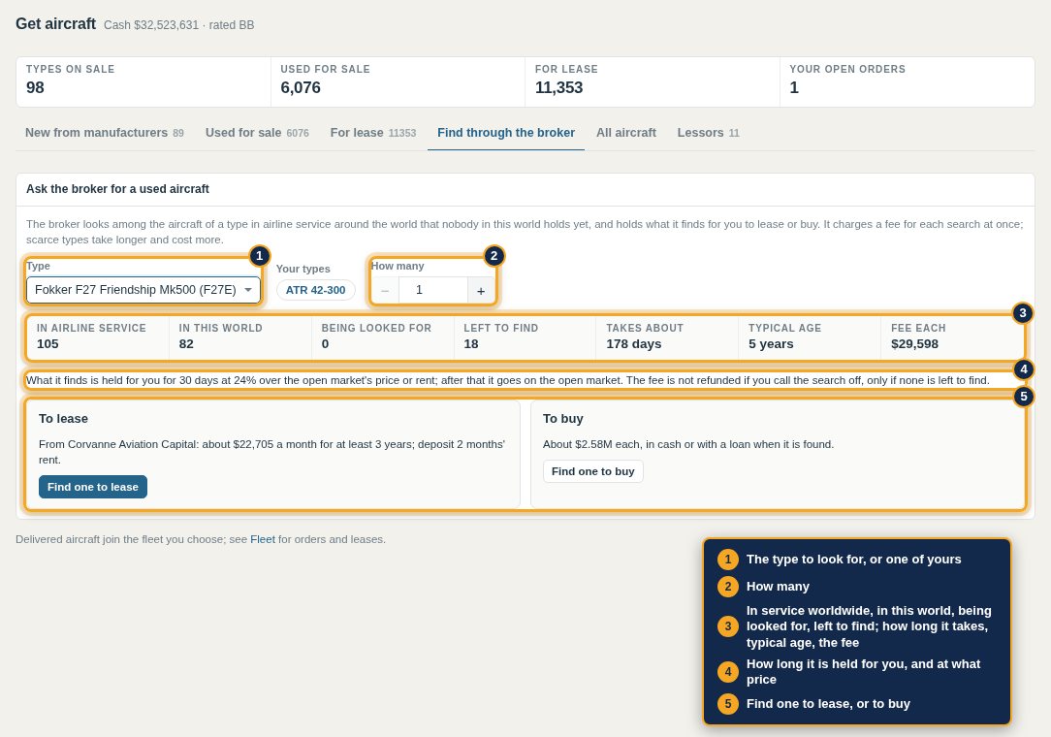Click the Ask the broker panel title
The height and width of the screenshot is (737, 1051).
118,189
